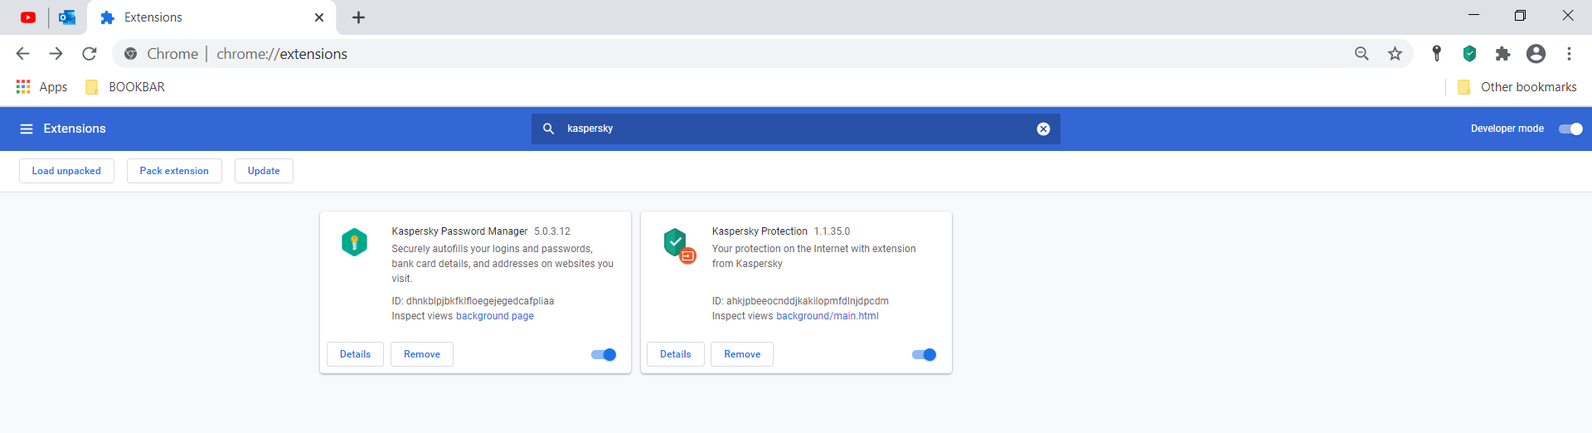
Task: Open the Chrome three-dot customize menu
Action: coord(1569,54)
